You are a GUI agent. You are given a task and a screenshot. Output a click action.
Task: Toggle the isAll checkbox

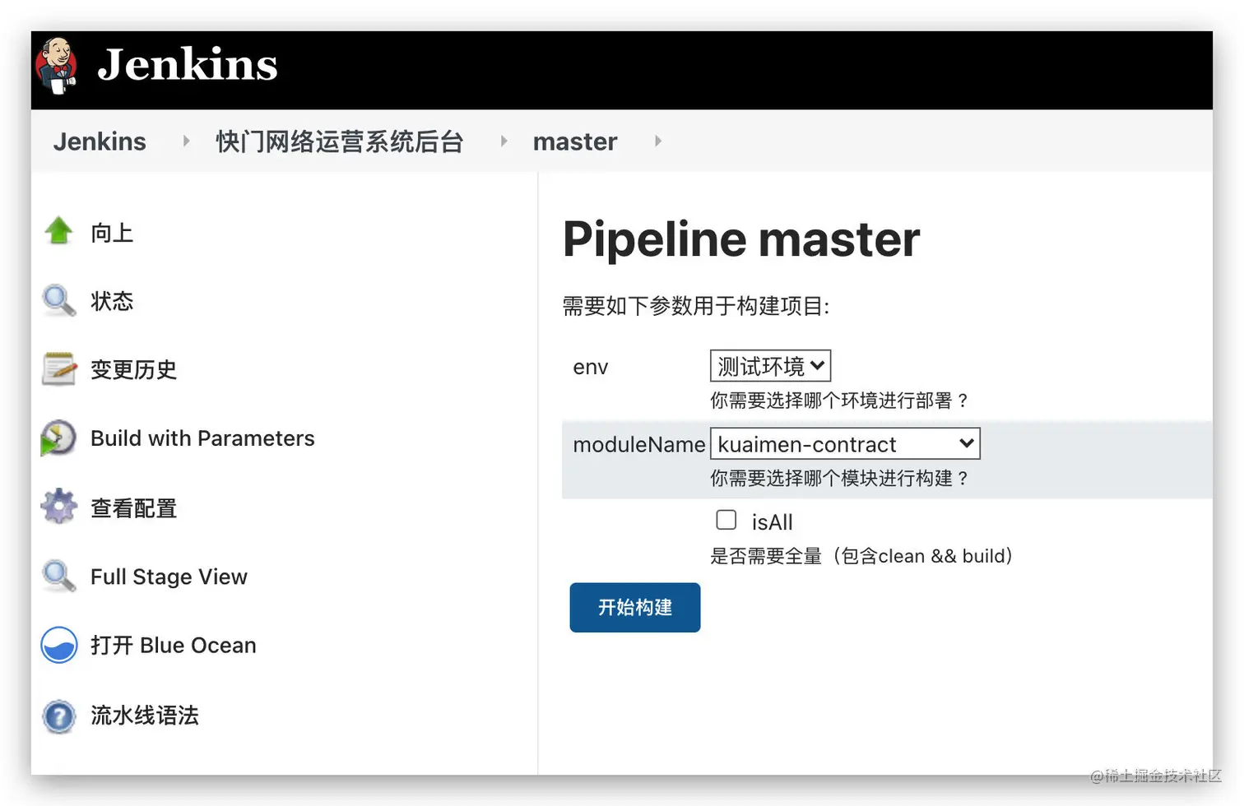coord(726,520)
